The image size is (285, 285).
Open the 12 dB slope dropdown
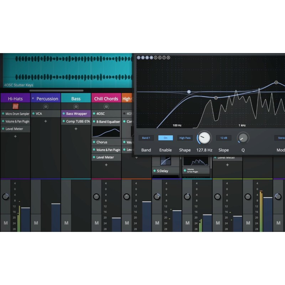pyautogui.click(x=224, y=138)
